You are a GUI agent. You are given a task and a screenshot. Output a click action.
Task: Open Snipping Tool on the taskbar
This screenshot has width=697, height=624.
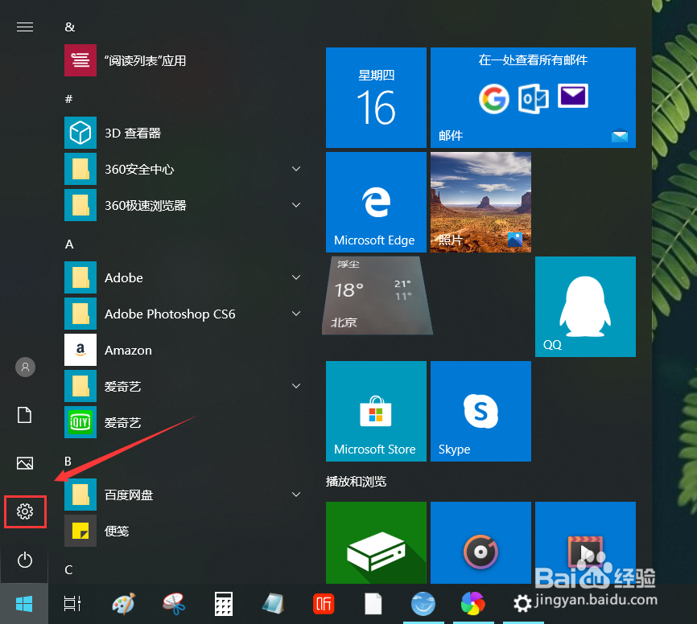(x=174, y=604)
